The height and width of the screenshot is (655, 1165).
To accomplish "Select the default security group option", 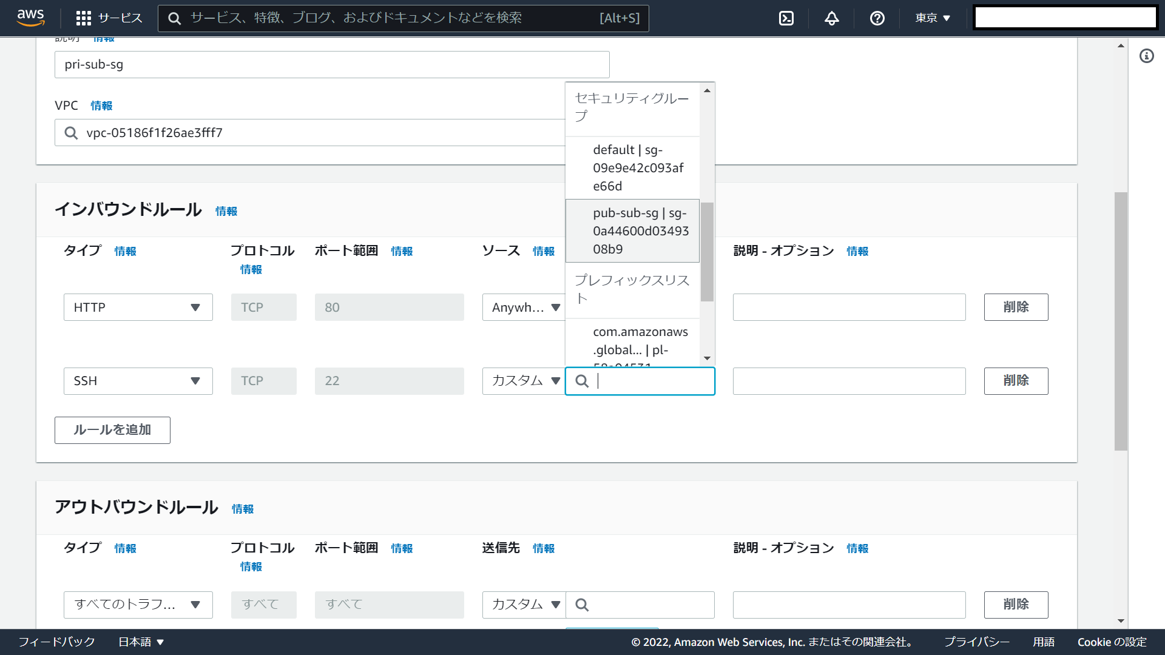I will click(632, 168).
